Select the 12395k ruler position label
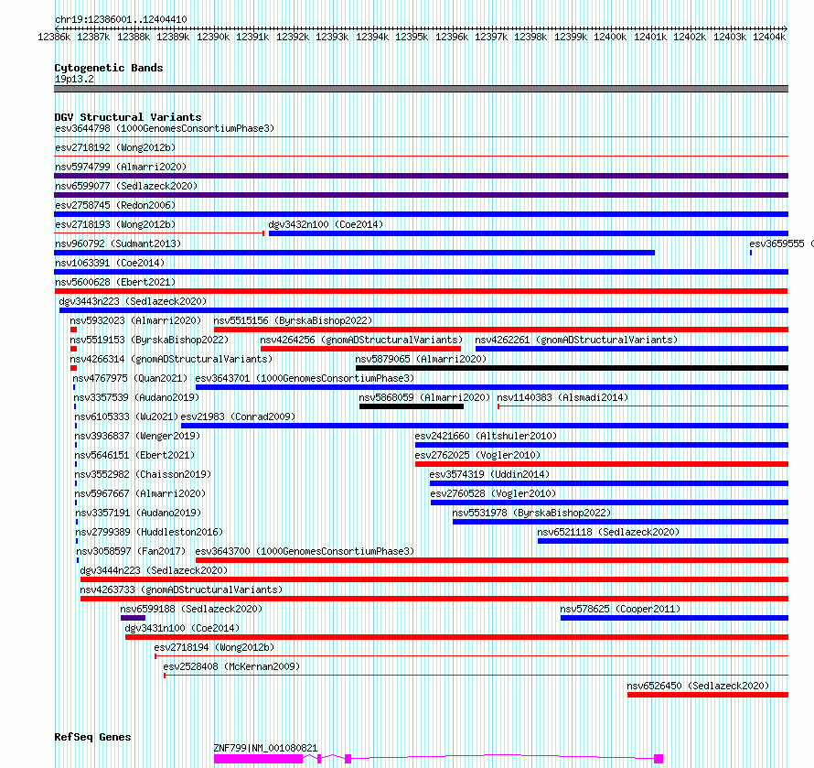814x768 pixels. tap(412, 37)
